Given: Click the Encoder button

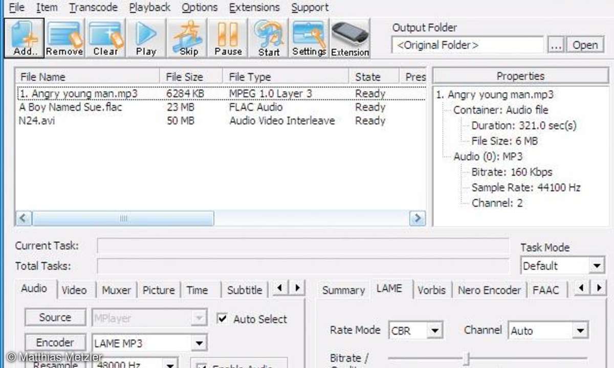Looking at the screenshot, I should click(x=55, y=342).
